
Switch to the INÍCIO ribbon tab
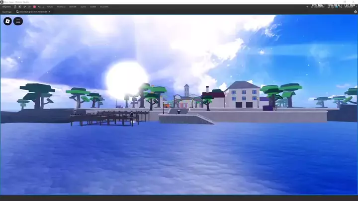50,6
